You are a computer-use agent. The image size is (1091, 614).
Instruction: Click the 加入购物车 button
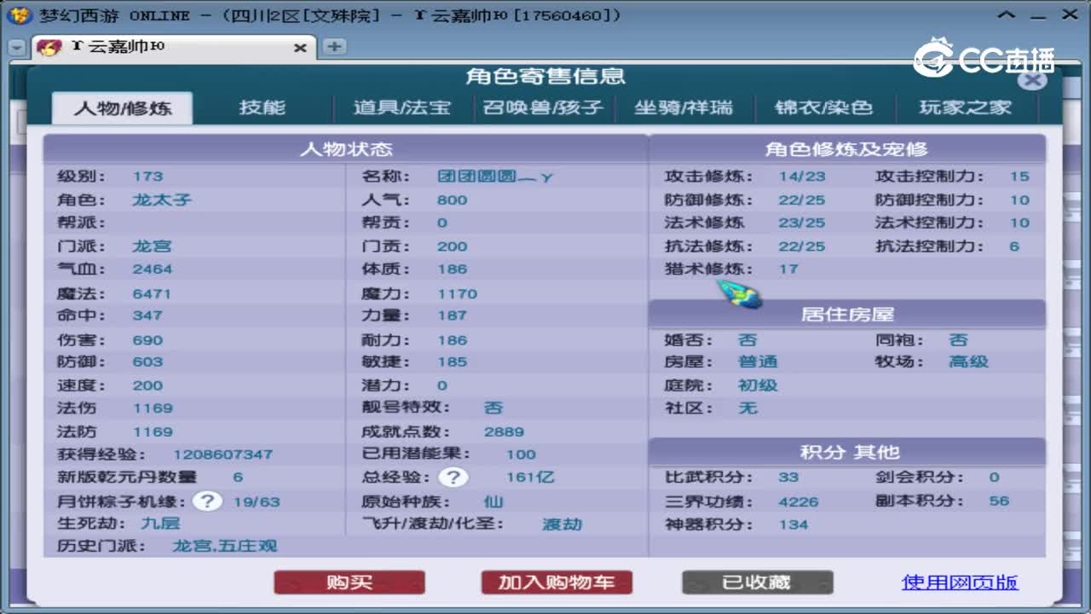click(x=557, y=582)
